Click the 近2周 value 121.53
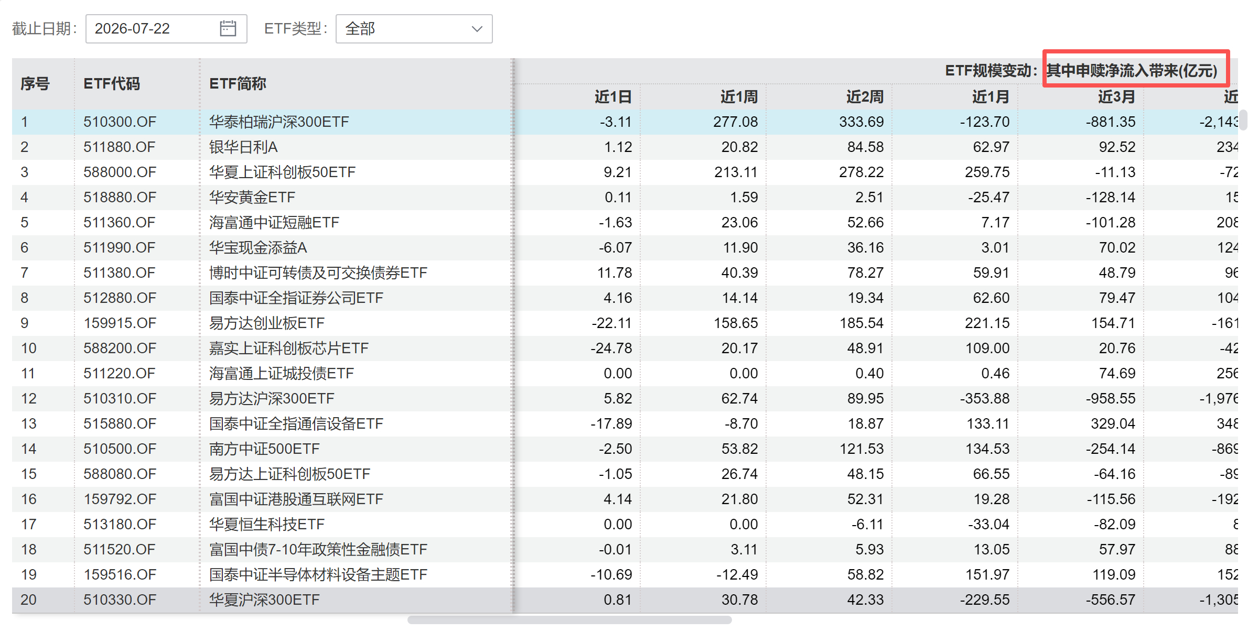 [861, 449]
